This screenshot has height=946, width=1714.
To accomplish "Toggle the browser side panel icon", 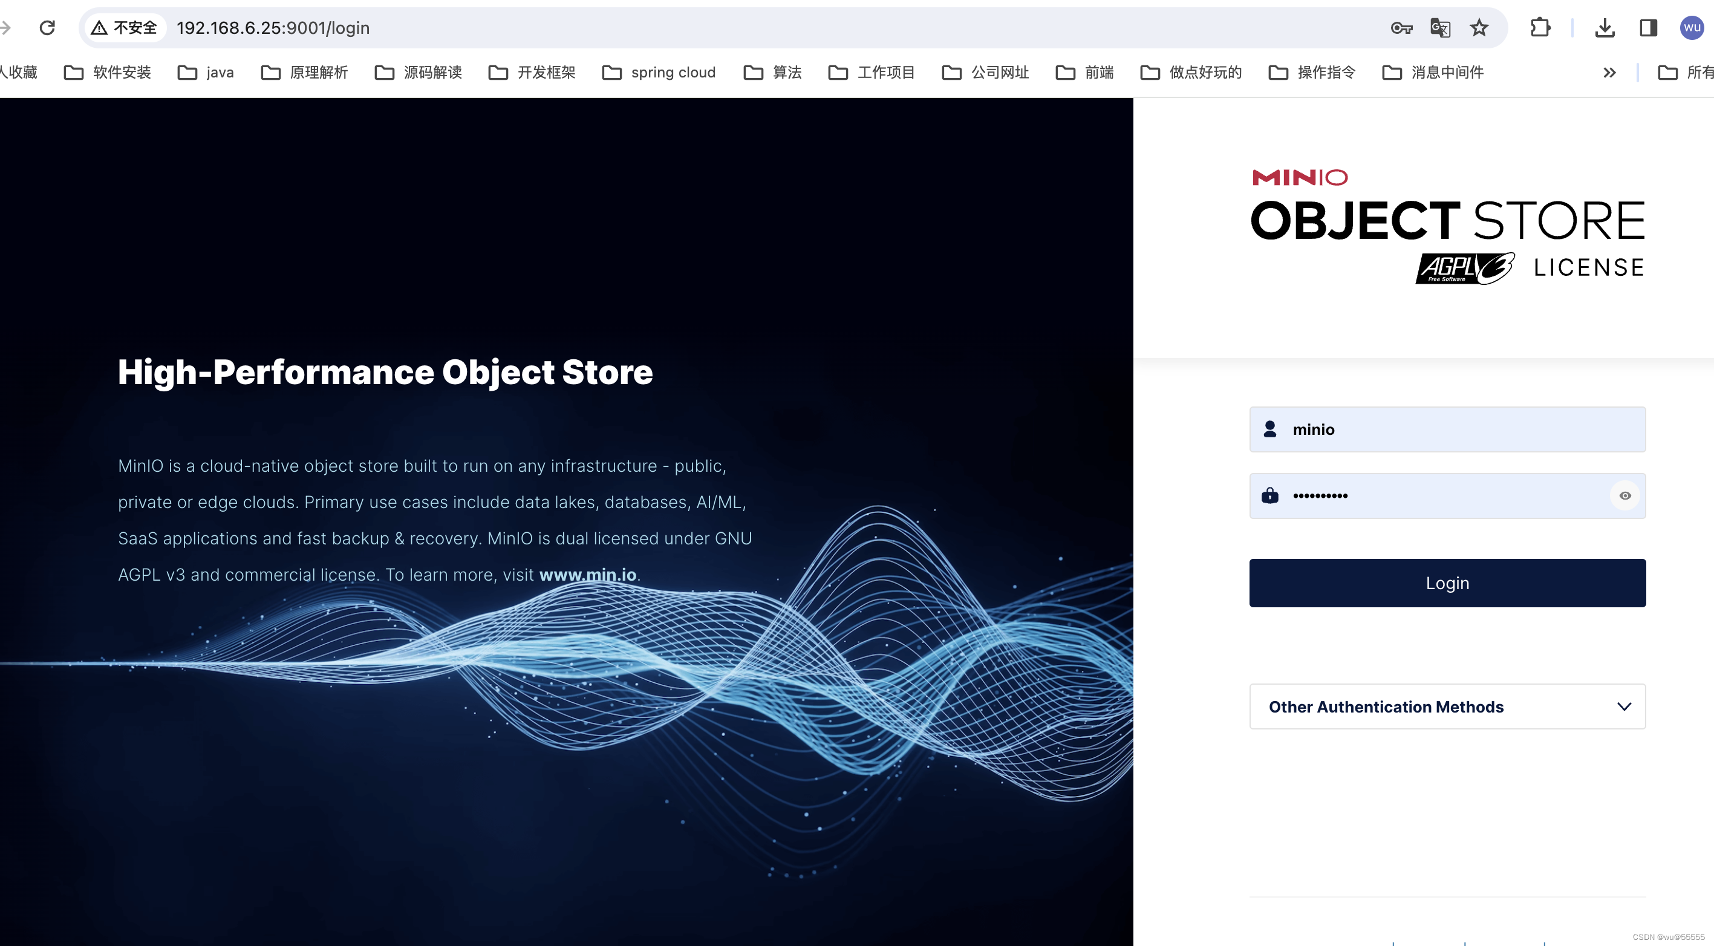I will [1647, 28].
